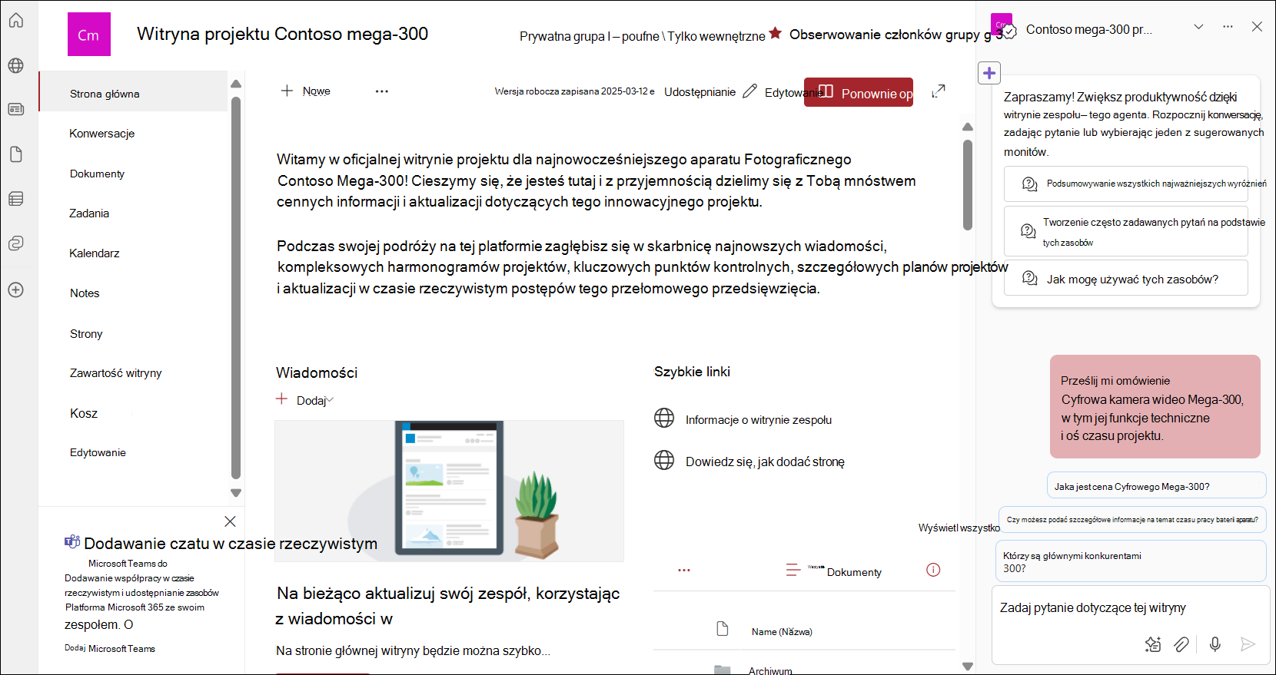
Task: Open news headline Na bieżąco aktualizuj swój zespół
Action: tap(448, 606)
